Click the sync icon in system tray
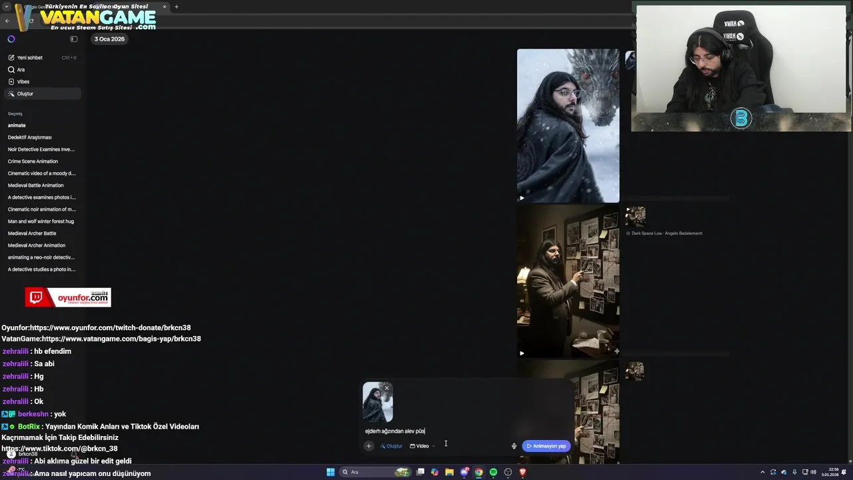 (773, 472)
